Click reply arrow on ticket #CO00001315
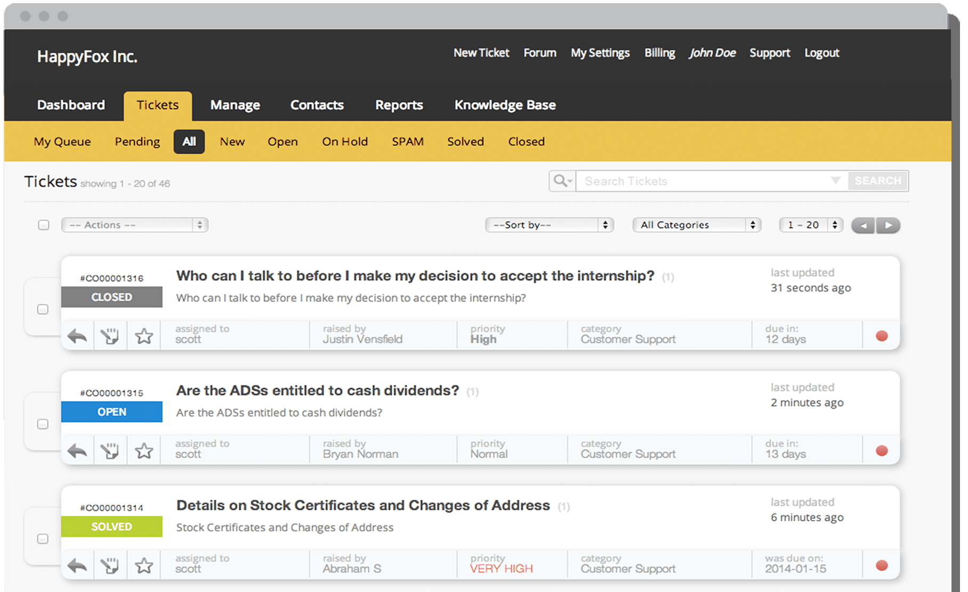 [x=77, y=451]
